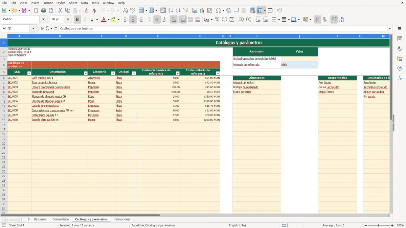Screen dimensions: 406x228
Task: Toggle Merge and Center cells
Action: pyautogui.click(x=183, y=20)
